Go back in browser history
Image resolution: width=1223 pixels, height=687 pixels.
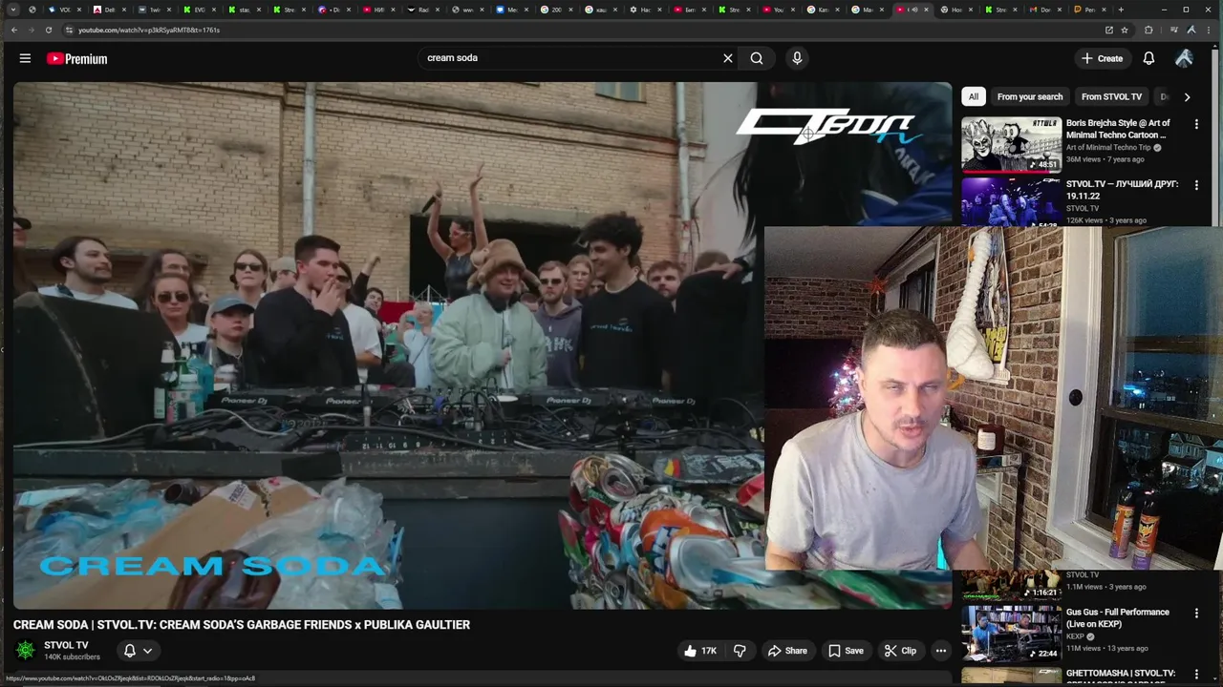[14, 30]
